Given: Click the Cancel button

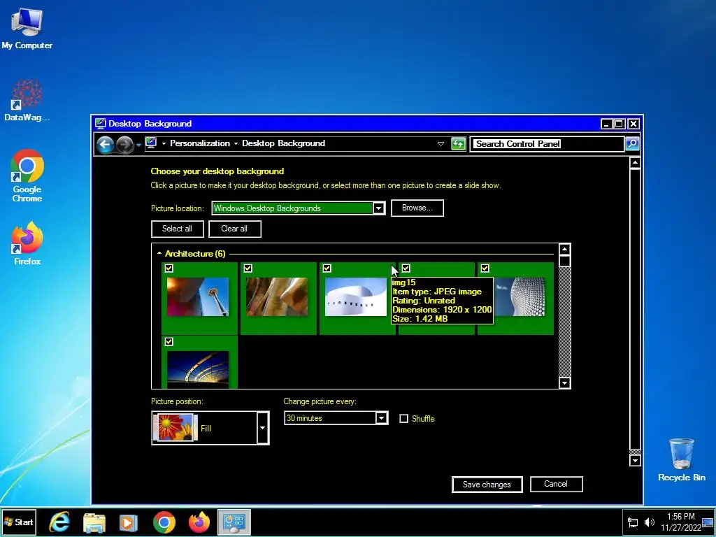Looking at the screenshot, I should (x=556, y=484).
